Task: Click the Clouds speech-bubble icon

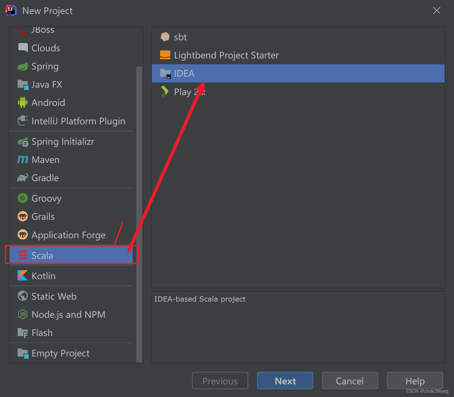Action: click(23, 48)
